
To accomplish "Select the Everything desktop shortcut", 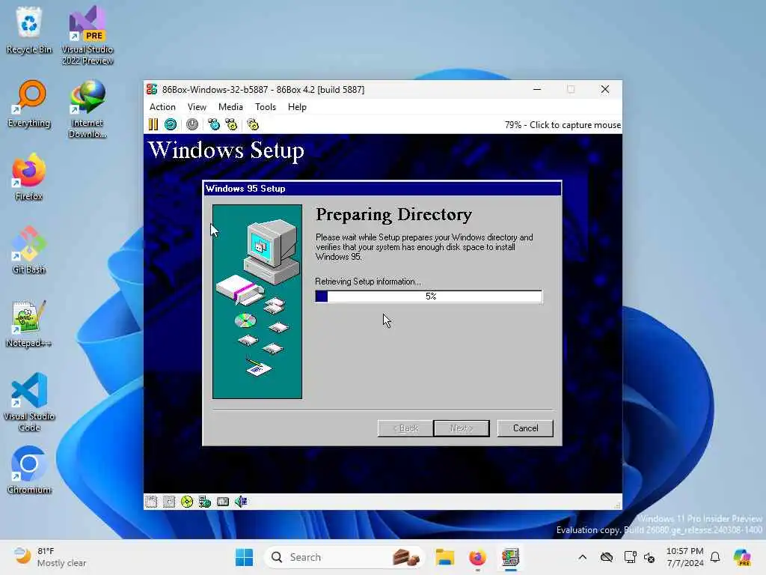I will [29, 104].
